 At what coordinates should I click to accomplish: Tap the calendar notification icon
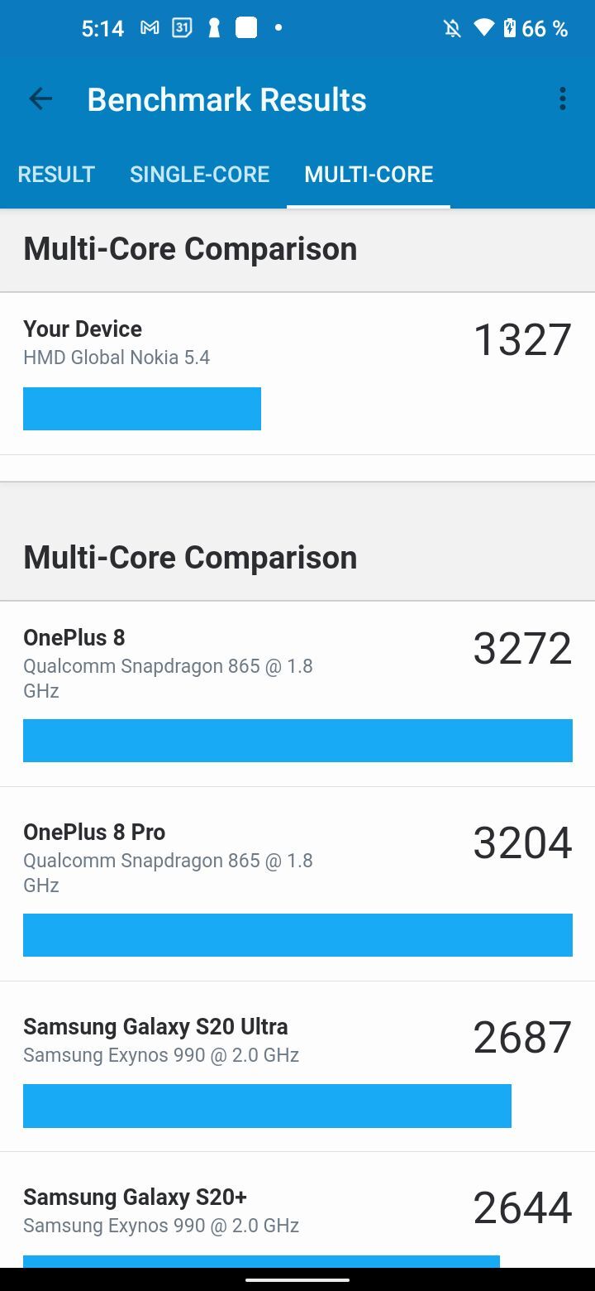[x=182, y=28]
